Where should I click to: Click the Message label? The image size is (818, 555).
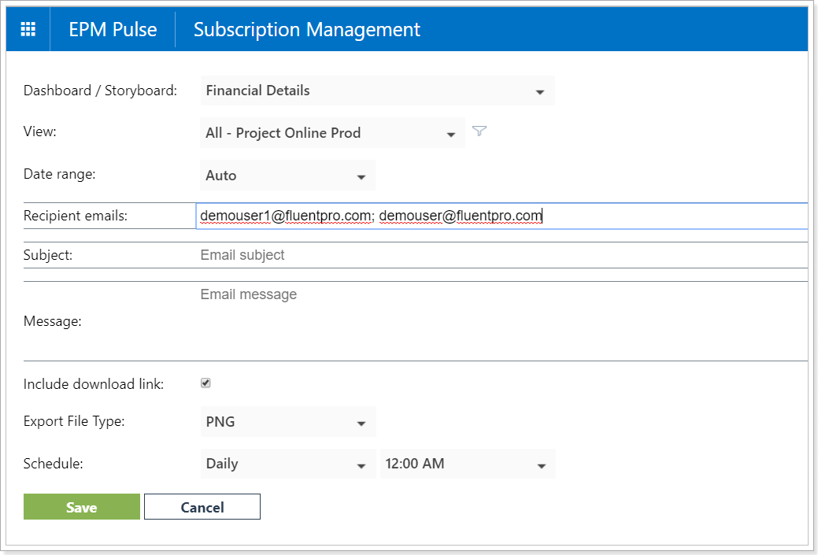pyautogui.click(x=53, y=321)
